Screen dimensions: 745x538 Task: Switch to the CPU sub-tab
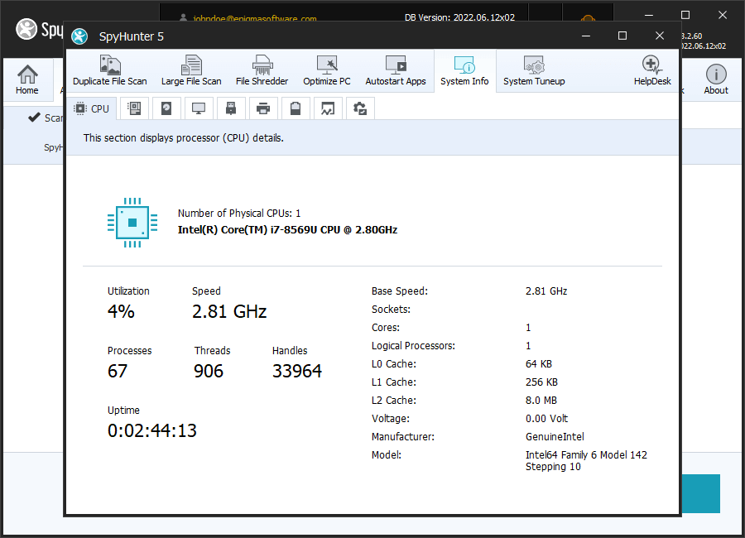tap(91, 108)
